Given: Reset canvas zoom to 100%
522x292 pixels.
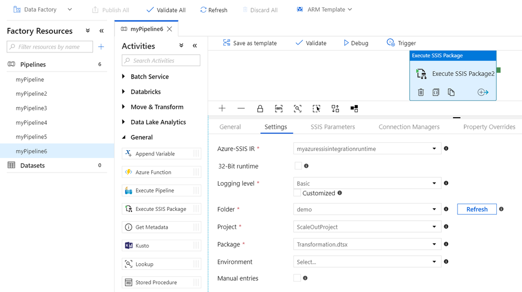Looking at the screenshot, I should pos(279,108).
